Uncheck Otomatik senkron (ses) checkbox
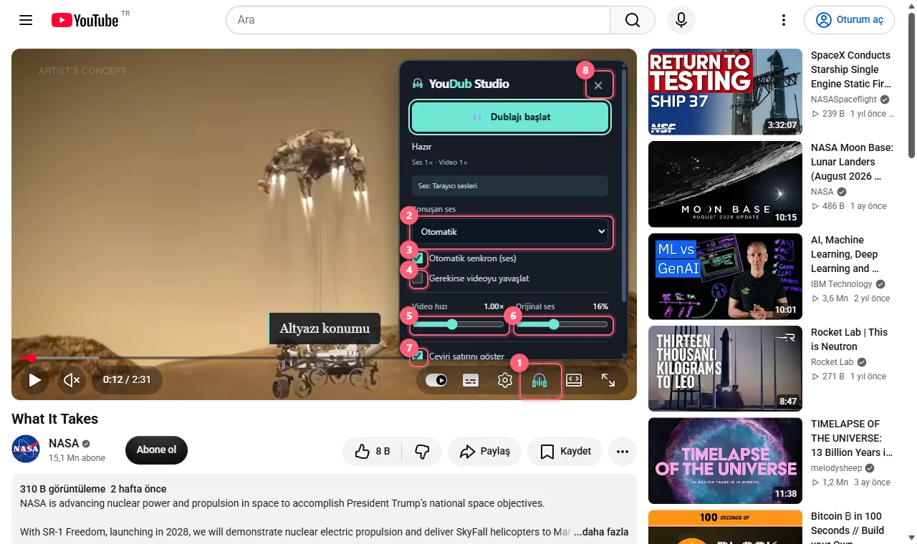 click(x=418, y=258)
